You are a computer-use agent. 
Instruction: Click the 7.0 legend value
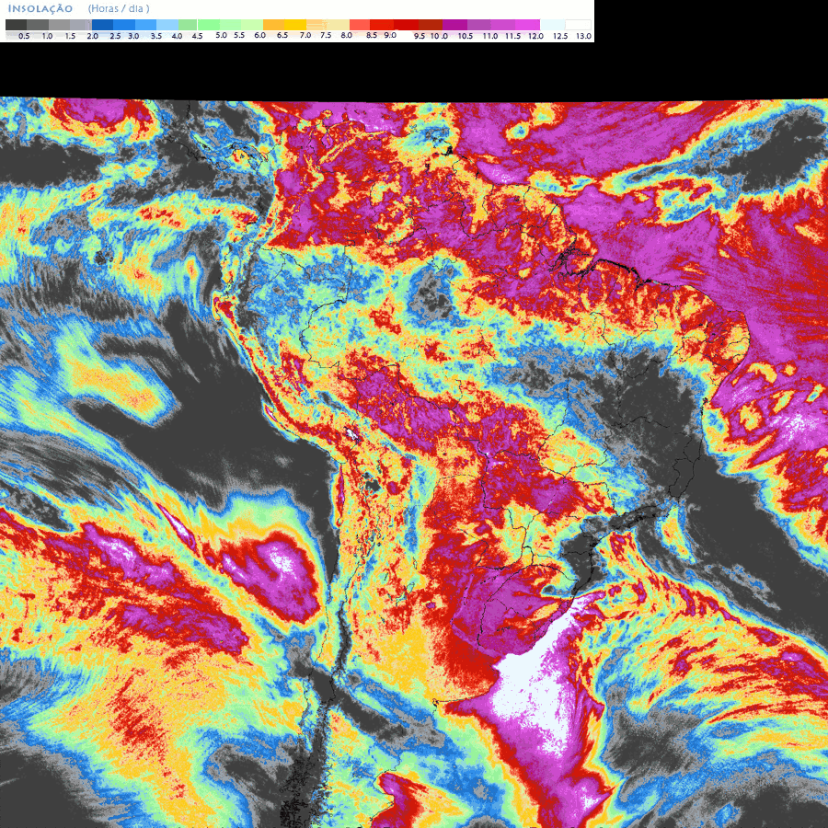(305, 35)
